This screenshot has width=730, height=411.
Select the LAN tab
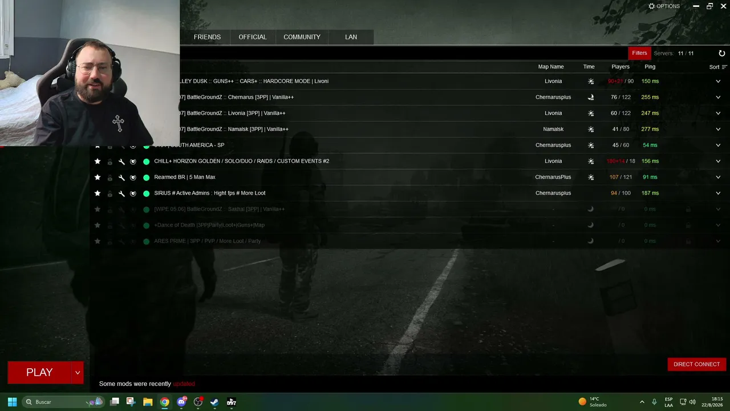tap(351, 37)
